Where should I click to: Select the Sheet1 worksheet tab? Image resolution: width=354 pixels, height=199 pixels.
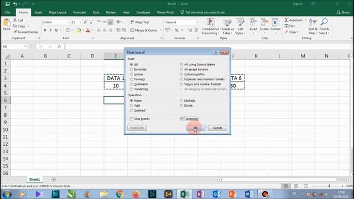pos(34,179)
